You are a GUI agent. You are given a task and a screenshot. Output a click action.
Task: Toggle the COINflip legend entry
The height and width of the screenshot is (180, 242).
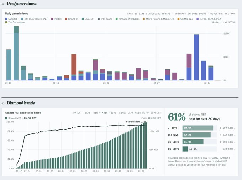(11, 19)
